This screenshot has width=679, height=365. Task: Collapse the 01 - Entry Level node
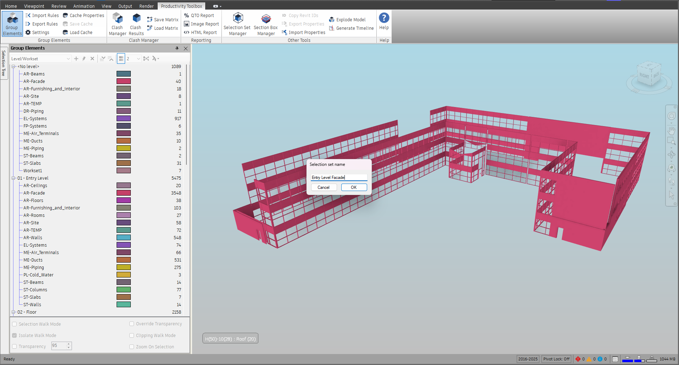(13, 178)
